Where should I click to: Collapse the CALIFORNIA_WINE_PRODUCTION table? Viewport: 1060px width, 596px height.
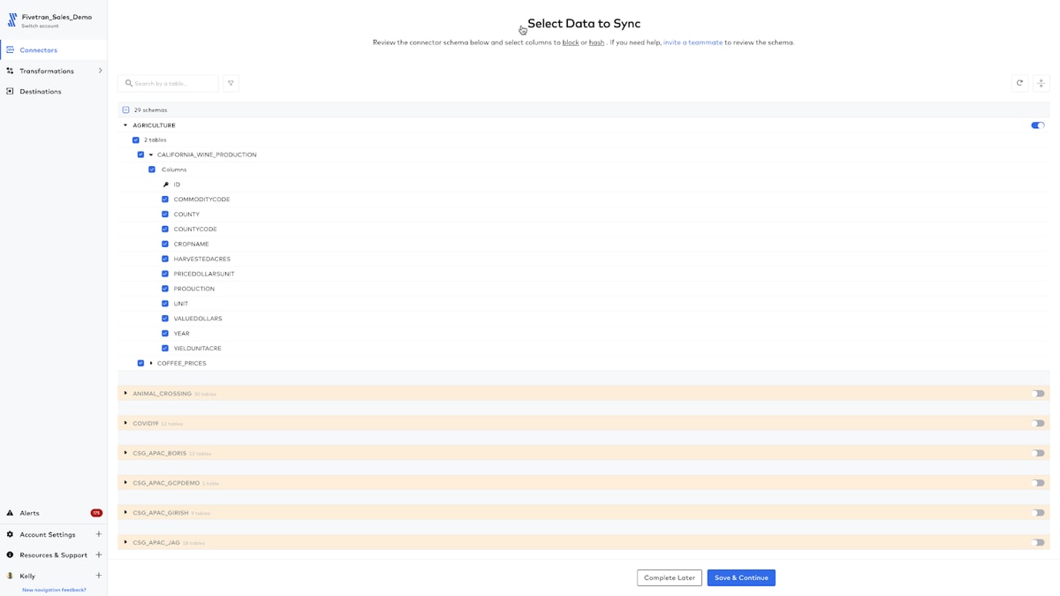click(x=151, y=155)
